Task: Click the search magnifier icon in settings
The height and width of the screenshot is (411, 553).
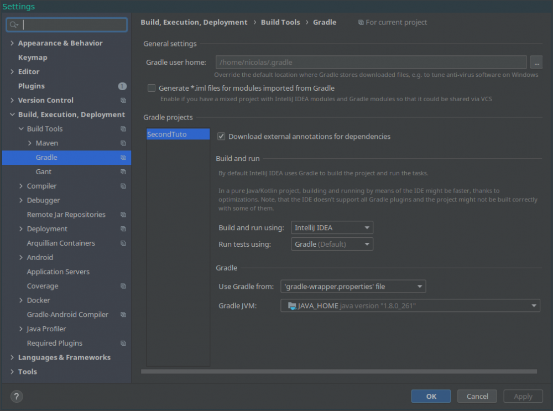Action: (14, 25)
